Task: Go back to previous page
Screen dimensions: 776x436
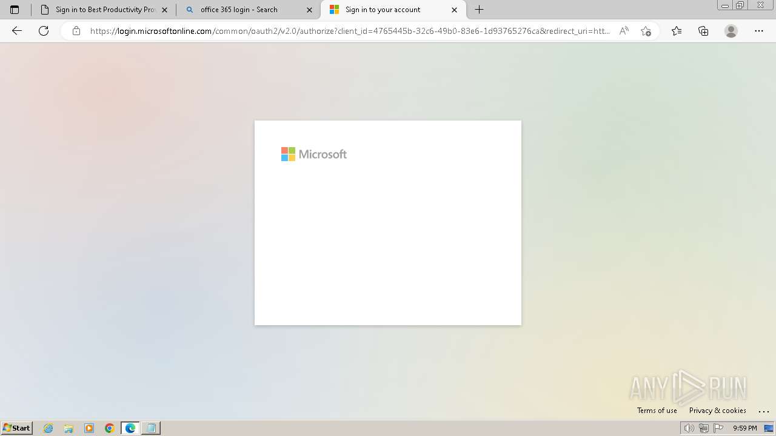Action: click(x=17, y=31)
